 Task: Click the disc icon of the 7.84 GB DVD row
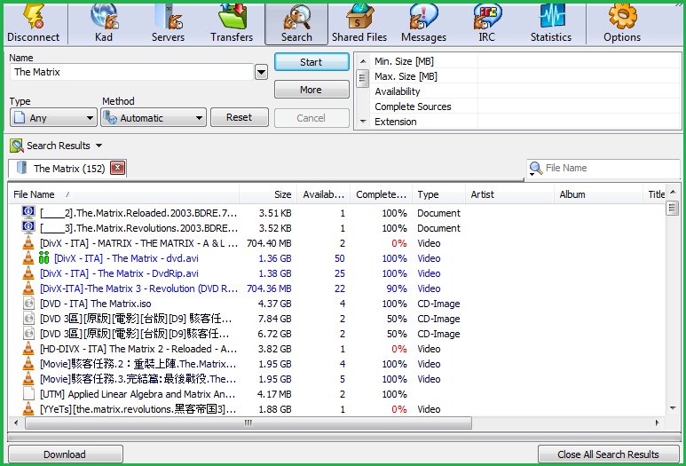coord(29,319)
